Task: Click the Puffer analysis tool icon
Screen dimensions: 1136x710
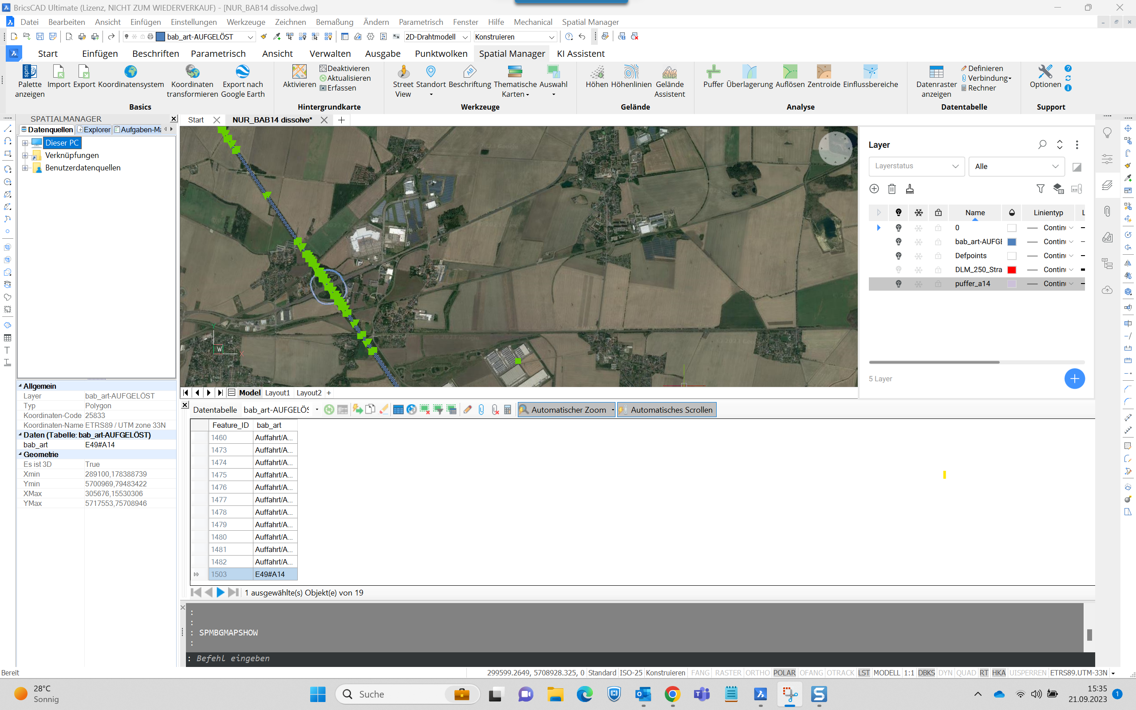Action: tap(713, 72)
